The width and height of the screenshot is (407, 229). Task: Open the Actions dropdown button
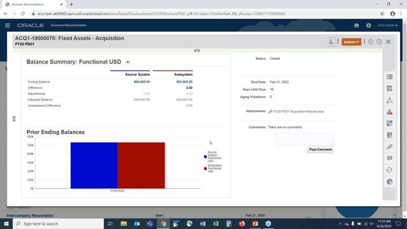[351, 42]
